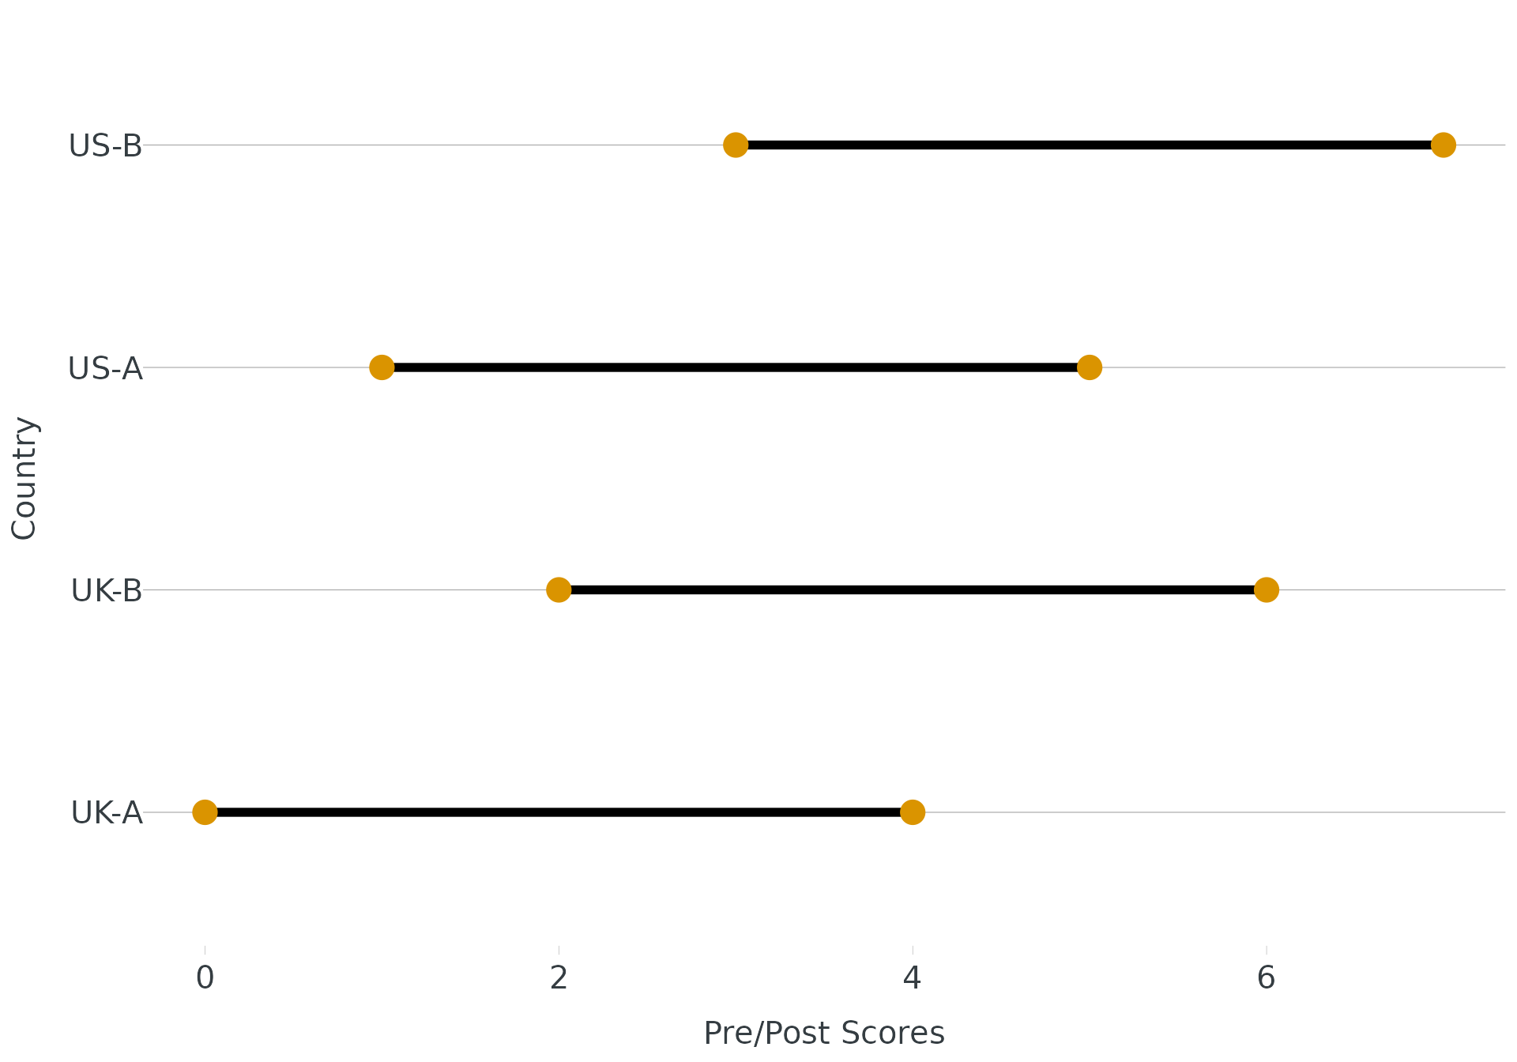The width and height of the screenshot is (1517, 1062).
Task: Click the black connecting bar for UK-A
Action: (559, 812)
